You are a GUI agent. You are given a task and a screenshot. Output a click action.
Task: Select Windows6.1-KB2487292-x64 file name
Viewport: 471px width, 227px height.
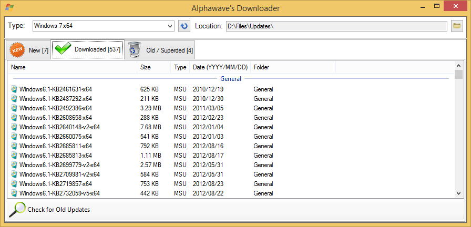(56, 98)
